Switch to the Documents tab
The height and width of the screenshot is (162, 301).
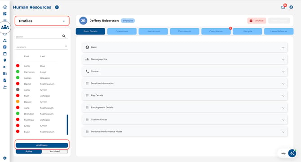tap(185, 31)
